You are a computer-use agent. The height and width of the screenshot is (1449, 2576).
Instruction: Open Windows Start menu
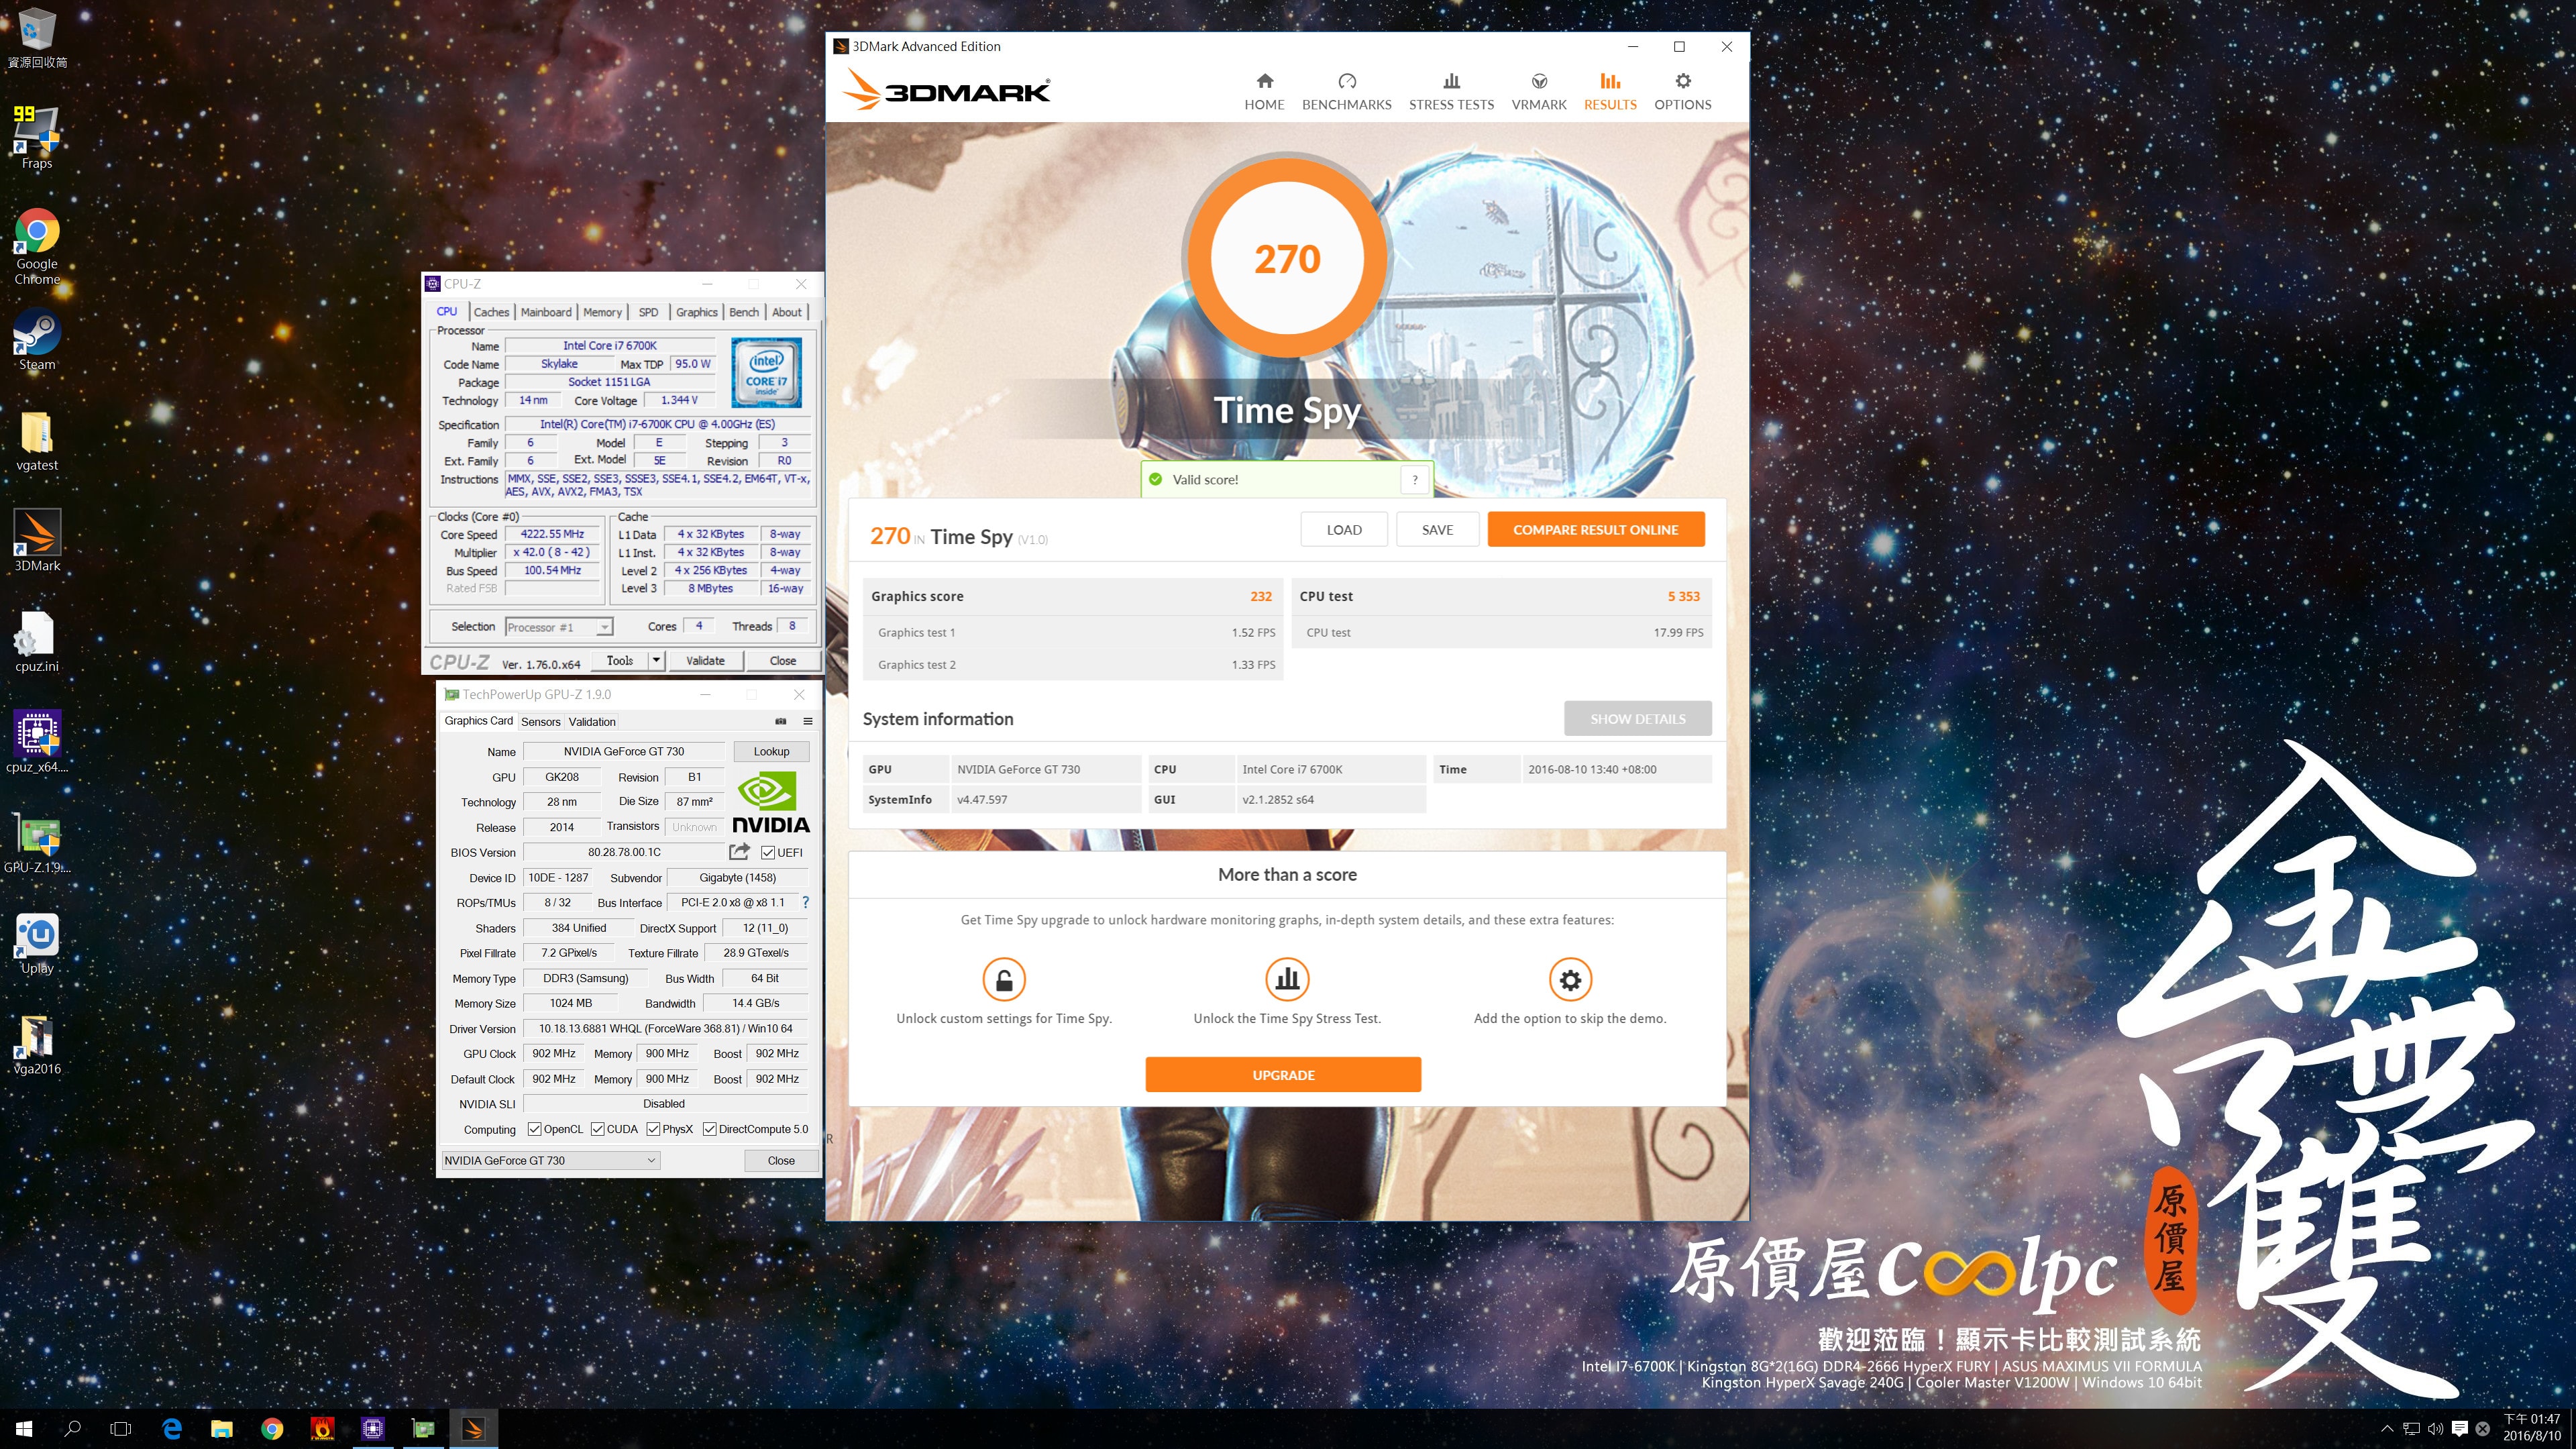pyautogui.click(x=24, y=1428)
